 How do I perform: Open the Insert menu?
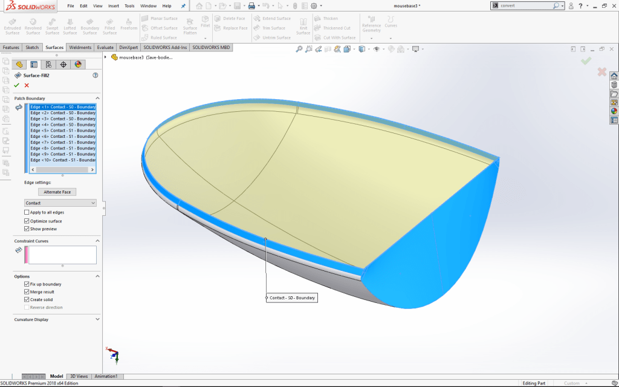(113, 5)
